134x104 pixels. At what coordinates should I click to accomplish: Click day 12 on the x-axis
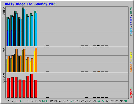[51, 101]
